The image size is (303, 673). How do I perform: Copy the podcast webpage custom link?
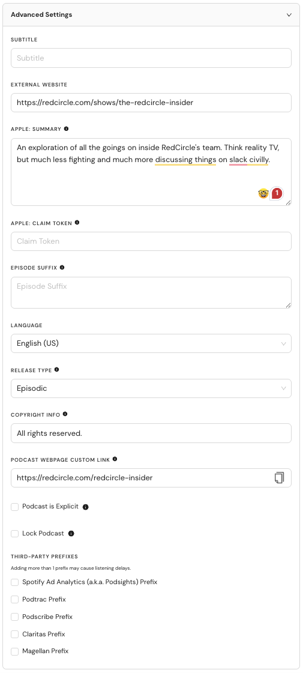pyautogui.click(x=280, y=478)
